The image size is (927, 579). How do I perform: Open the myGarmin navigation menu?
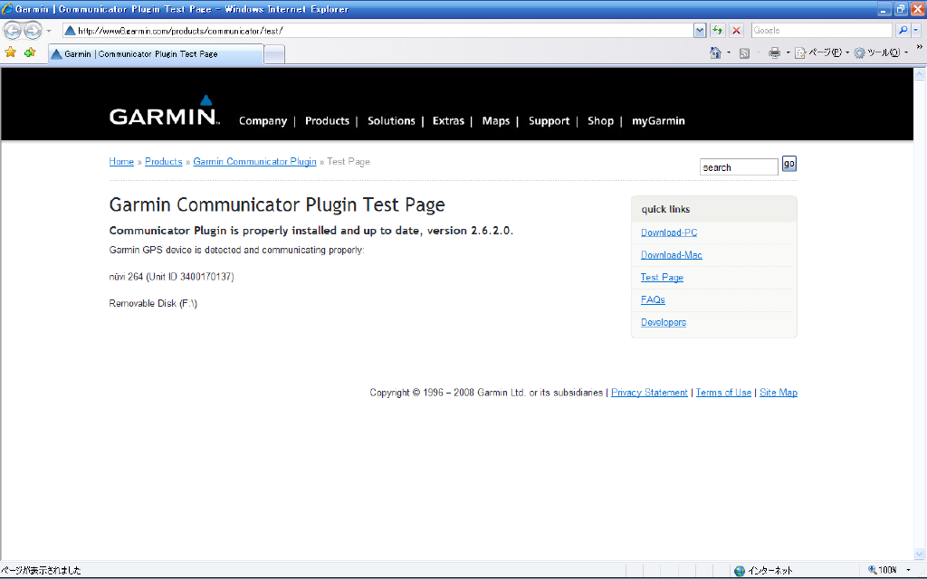[658, 121]
